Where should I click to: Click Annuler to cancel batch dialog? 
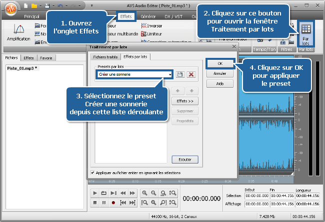click(220, 73)
